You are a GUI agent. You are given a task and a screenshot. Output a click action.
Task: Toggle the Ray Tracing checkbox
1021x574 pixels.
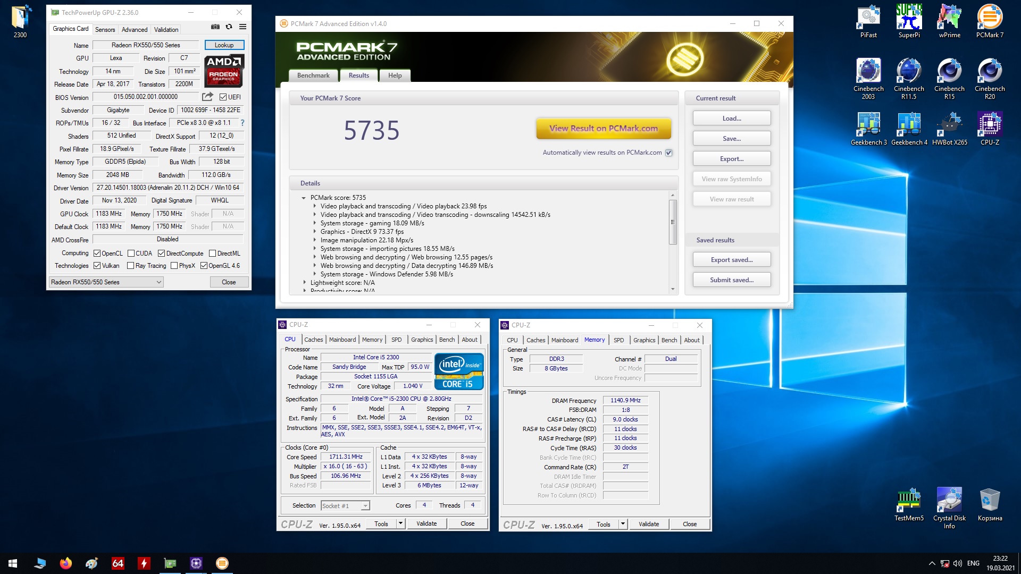pyautogui.click(x=131, y=266)
